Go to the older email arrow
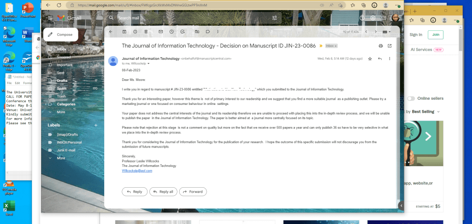 (x=375, y=32)
